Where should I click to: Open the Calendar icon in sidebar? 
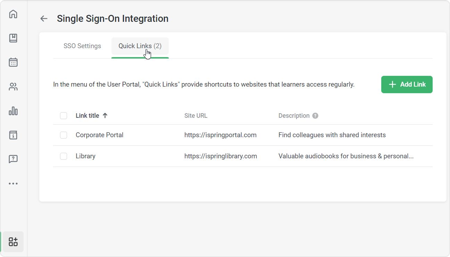[13, 62]
